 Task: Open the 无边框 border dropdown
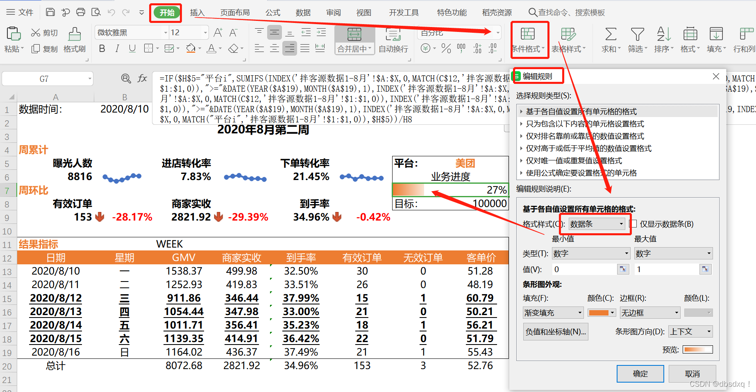650,313
